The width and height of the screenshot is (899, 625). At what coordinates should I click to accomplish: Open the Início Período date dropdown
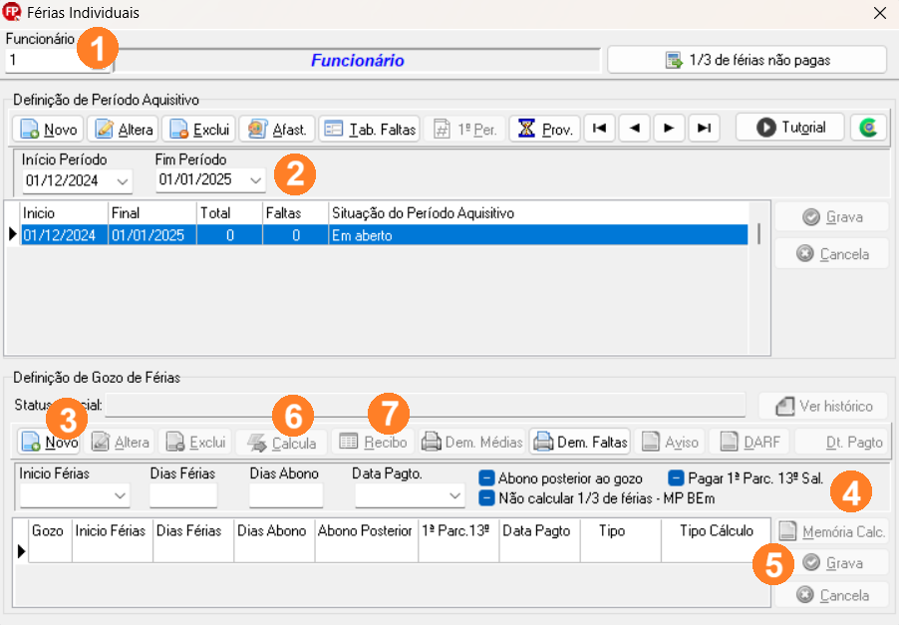[x=123, y=181]
